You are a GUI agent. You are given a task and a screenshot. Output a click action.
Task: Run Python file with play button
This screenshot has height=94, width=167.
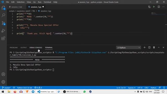[x=154, y=7]
